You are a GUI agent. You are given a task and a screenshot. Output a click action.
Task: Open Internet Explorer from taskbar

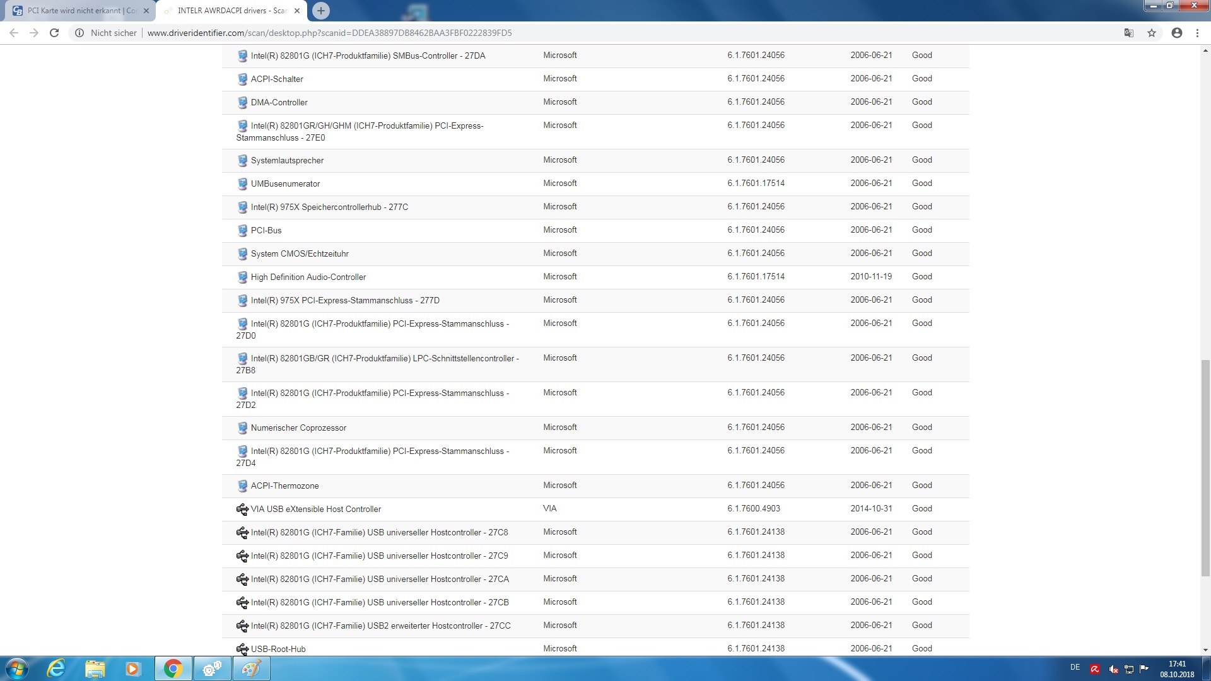56,668
